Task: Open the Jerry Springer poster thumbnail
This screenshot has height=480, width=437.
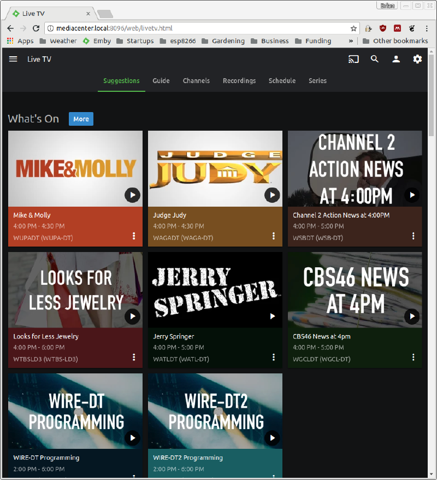Action: pos(215,290)
